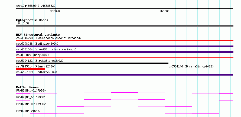Open PRKD2|NM_001079881 transcript label
Image resolution: width=241 pixels, height=117 pixels.
point(31,97)
